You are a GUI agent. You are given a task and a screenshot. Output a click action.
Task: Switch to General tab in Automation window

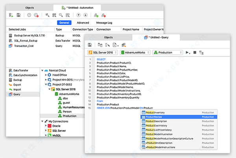pos(64,23)
